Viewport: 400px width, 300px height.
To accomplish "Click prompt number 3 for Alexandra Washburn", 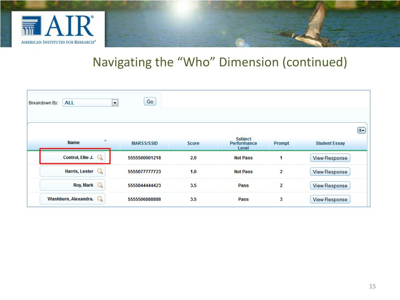I will pyautogui.click(x=281, y=199).
